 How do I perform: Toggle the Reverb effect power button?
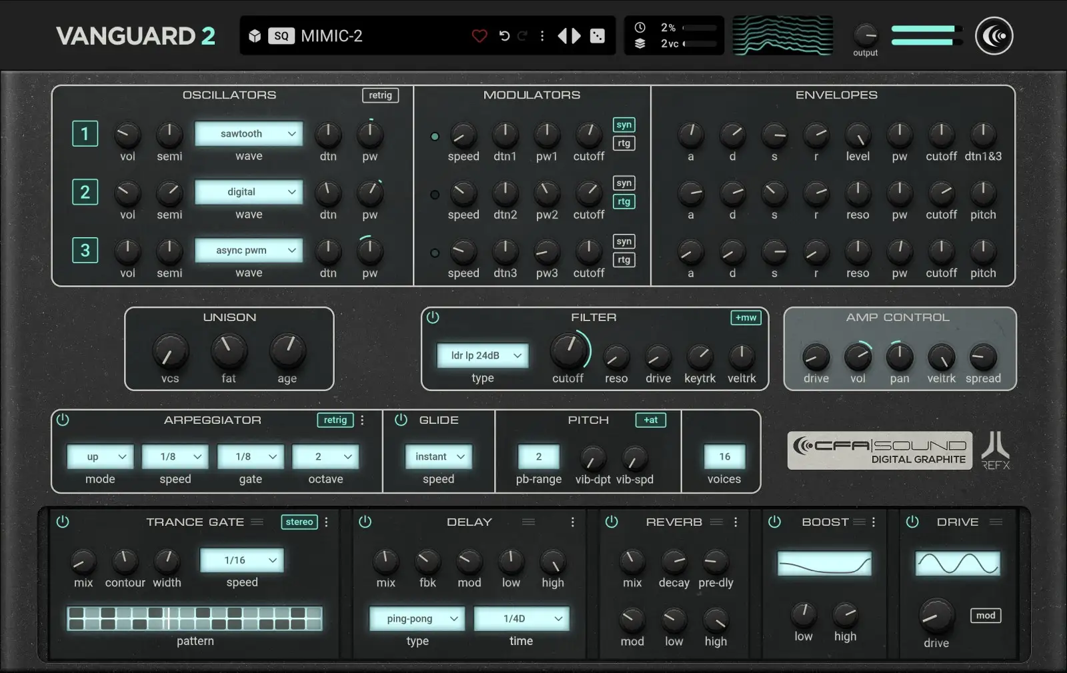point(612,522)
